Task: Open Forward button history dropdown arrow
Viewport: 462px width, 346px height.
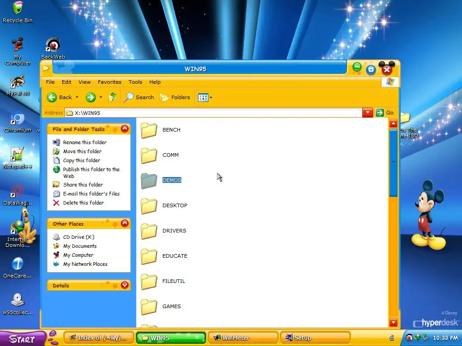Action: (101, 97)
